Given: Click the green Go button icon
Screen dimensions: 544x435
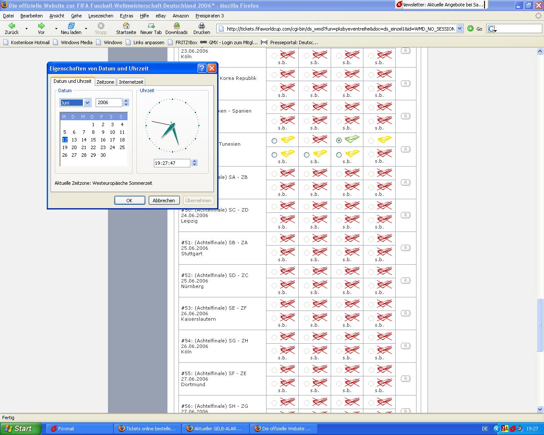Looking at the screenshot, I should click(470, 28).
